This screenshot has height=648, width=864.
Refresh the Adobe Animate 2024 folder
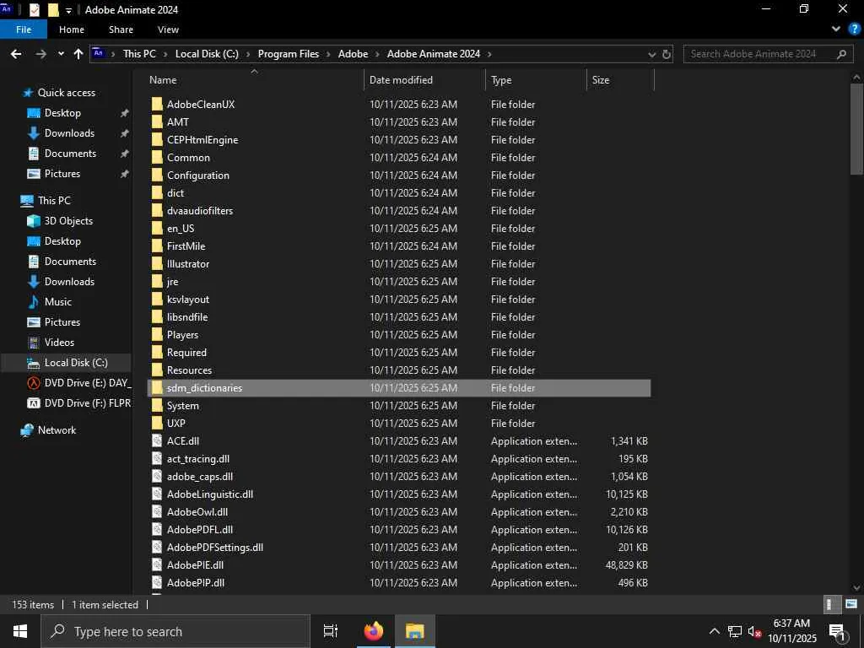(667, 54)
